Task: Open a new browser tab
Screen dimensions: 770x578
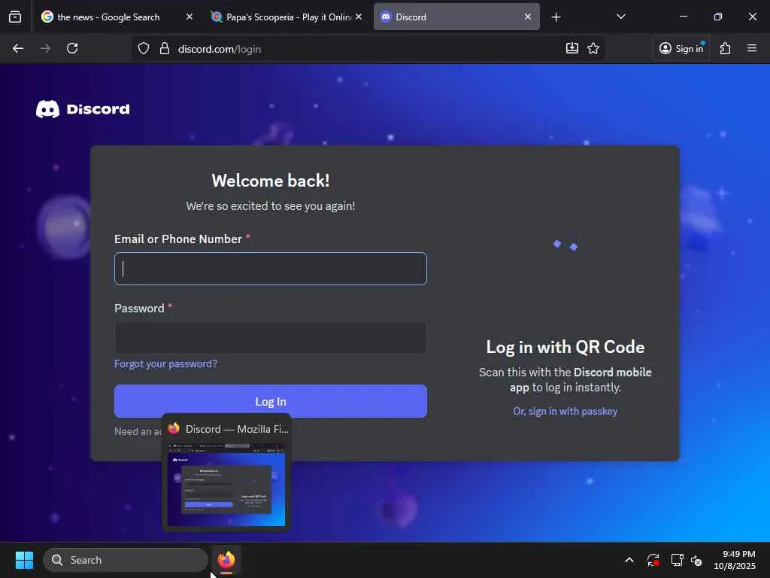Action: (556, 17)
